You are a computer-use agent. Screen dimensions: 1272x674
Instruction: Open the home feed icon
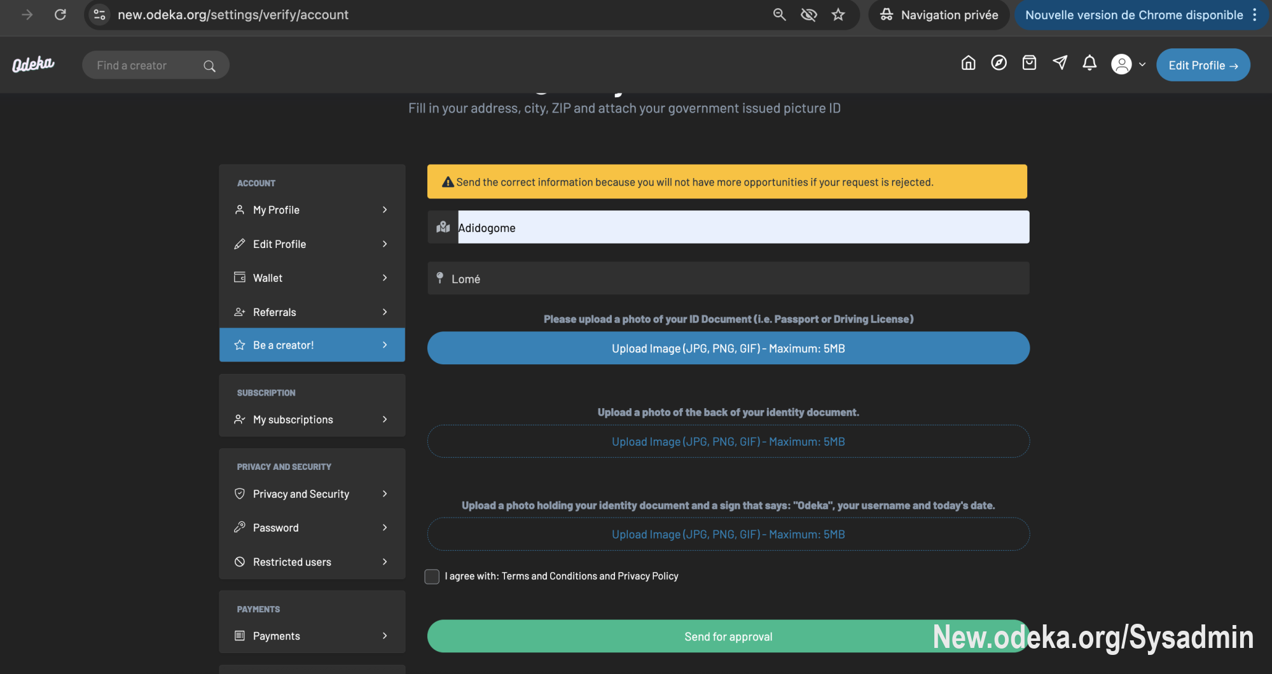[x=968, y=63]
